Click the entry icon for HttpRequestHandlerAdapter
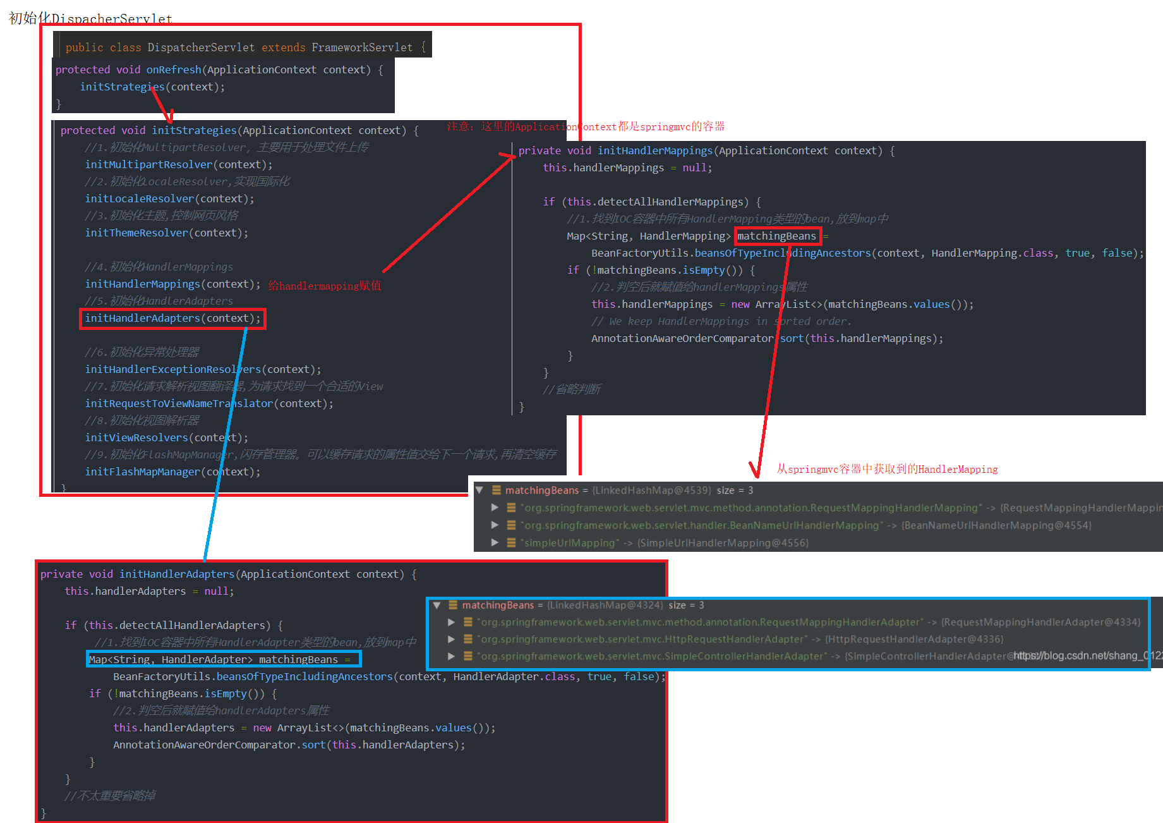 pos(468,639)
